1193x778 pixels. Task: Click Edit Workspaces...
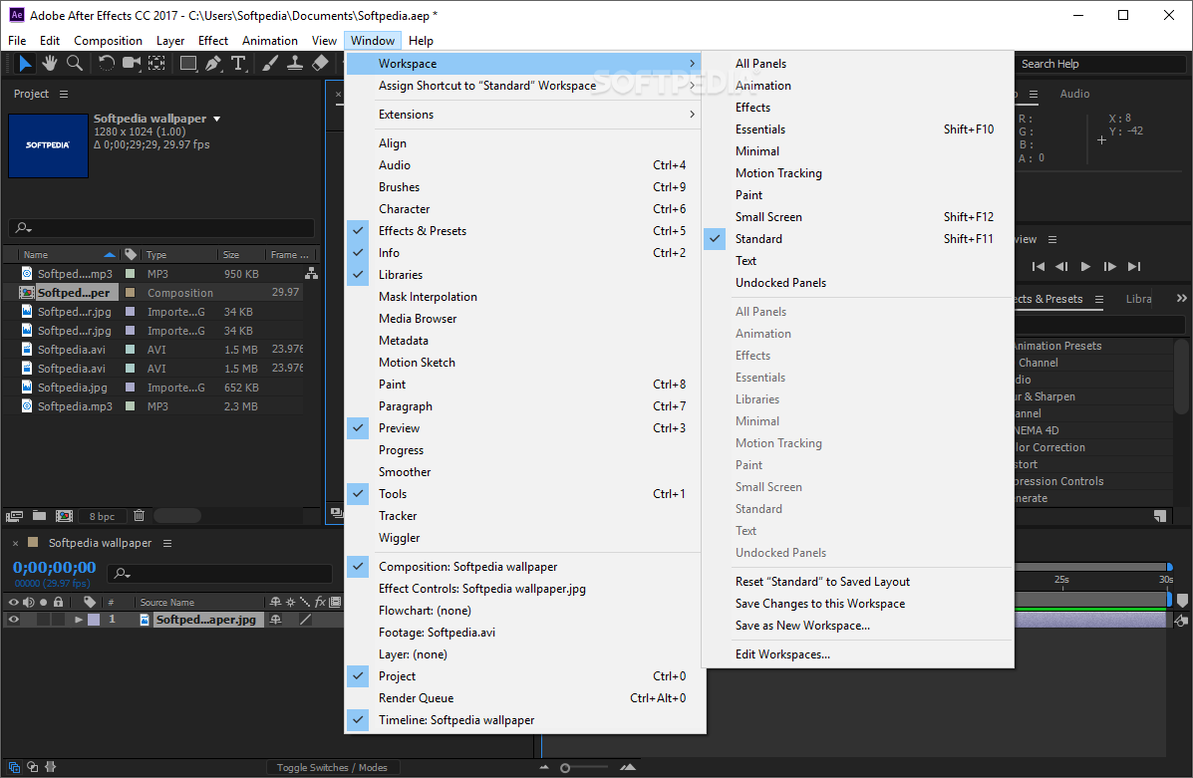tap(858, 654)
